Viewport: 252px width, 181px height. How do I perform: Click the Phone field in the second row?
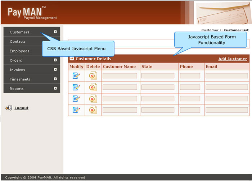(190, 87)
